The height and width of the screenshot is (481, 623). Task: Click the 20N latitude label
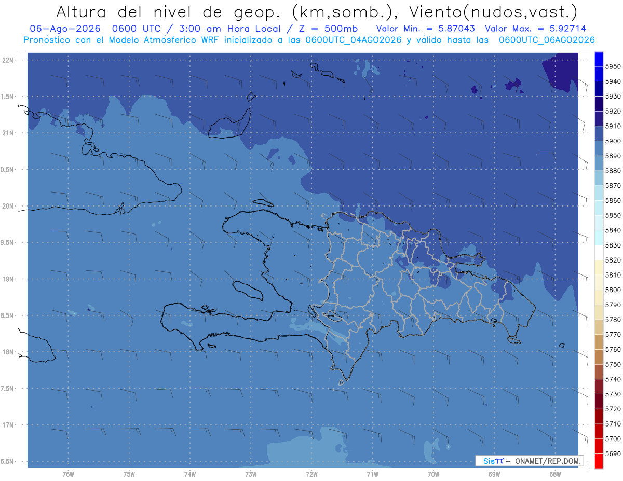pos(8,206)
